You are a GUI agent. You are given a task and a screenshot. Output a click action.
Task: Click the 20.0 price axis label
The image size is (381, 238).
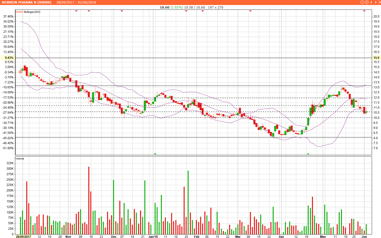tap(376, 17)
